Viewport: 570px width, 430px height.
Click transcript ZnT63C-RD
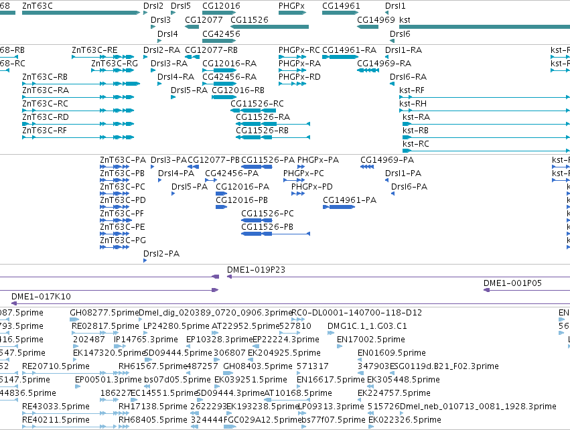tap(46, 117)
